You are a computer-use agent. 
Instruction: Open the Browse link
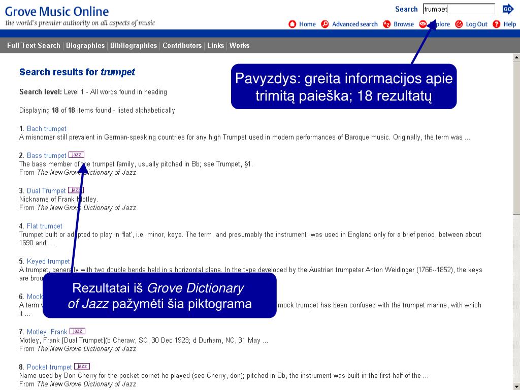click(404, 24)
